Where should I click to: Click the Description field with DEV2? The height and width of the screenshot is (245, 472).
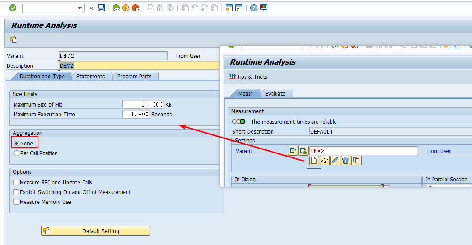(x=139, y=66)
